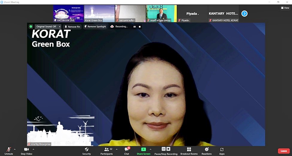Minimize the Zoom Meeting window
Viewport: 292px width, 156px height.
coord(269,2)
